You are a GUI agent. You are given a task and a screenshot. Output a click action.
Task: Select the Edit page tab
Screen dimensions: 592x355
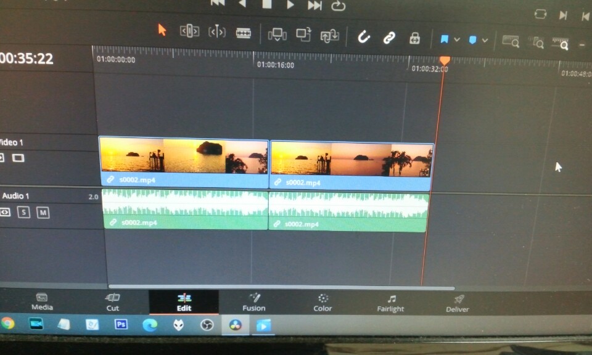pyautogui.click(x=184, y=303)
